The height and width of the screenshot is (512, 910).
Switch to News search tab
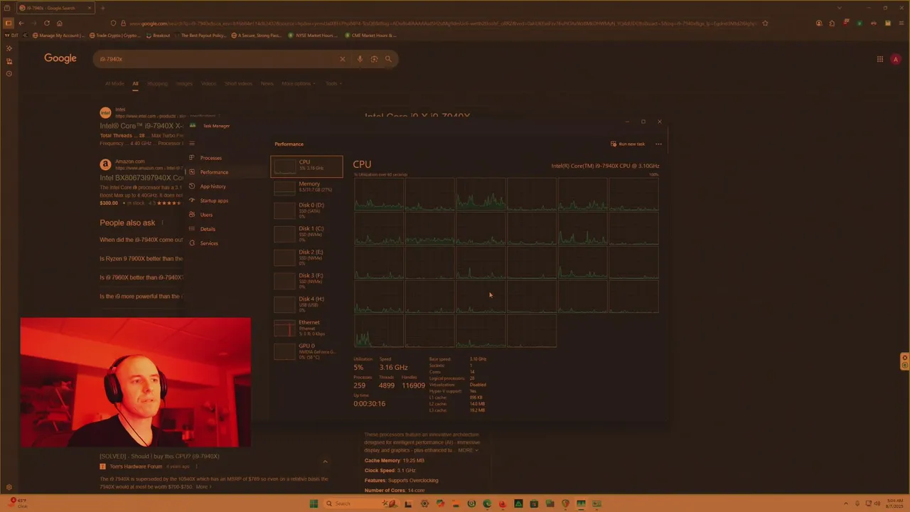(x=267, y=84)
